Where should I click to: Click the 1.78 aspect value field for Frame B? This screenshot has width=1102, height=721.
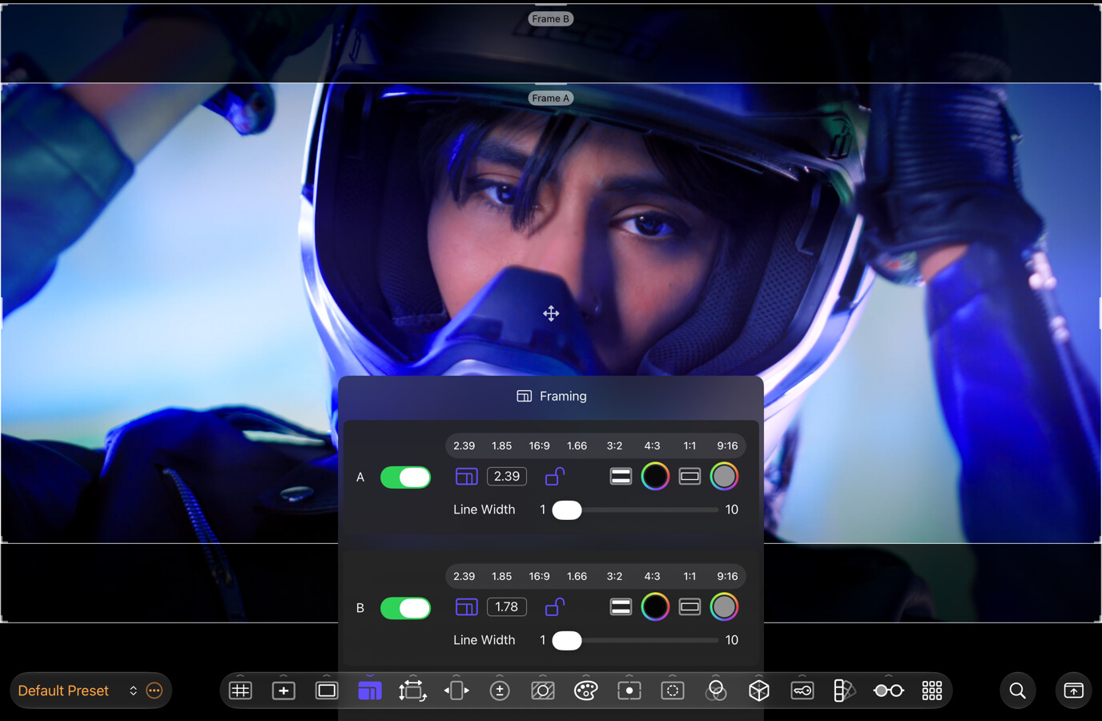507,607
